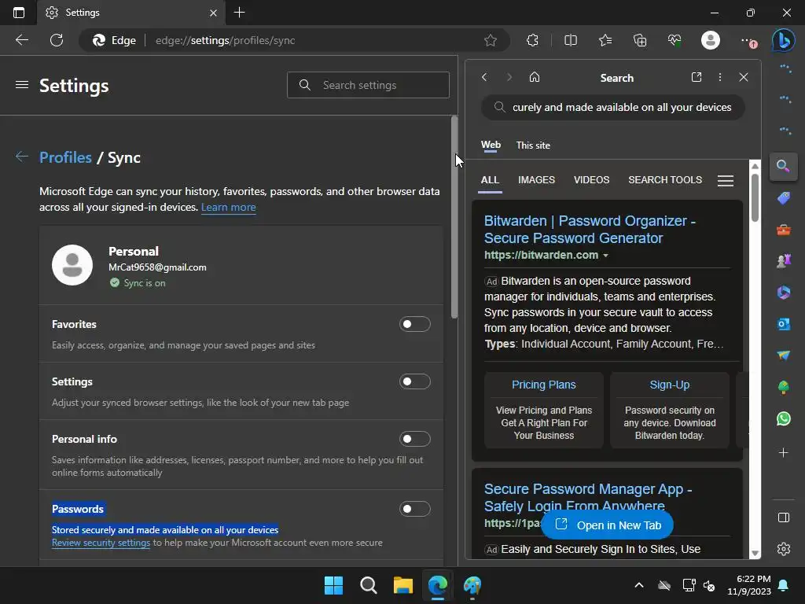Open the Outlook sidebar icon
The width and height of the screenshot is (805, 604).
click(x=784, y=324)
